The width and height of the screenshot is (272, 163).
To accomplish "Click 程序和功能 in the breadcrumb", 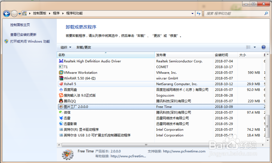I will 75,13.
